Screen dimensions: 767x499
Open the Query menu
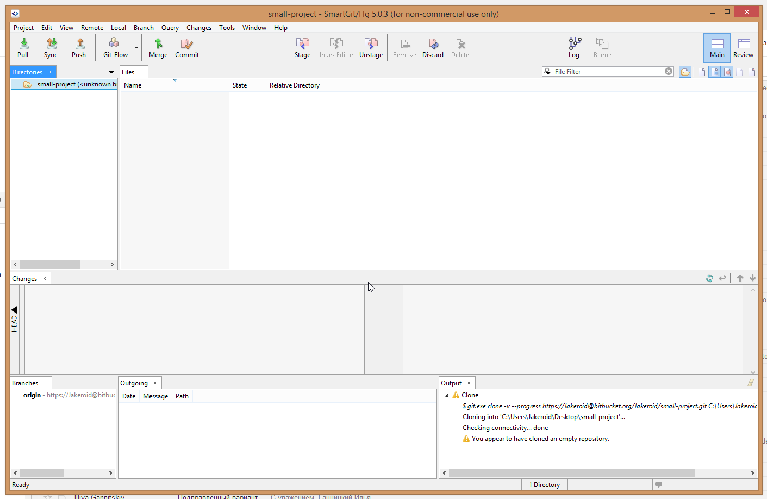(x=170, y=28)
